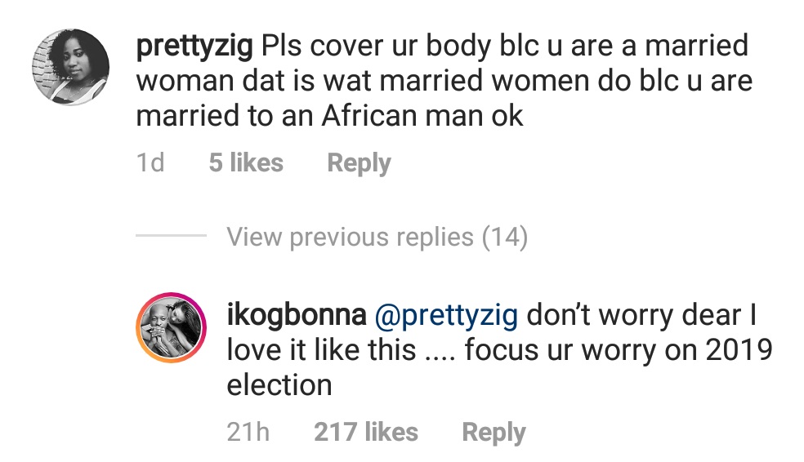
Task: View the 5 likes on prettyzig's comment
Action: point(246,163)
